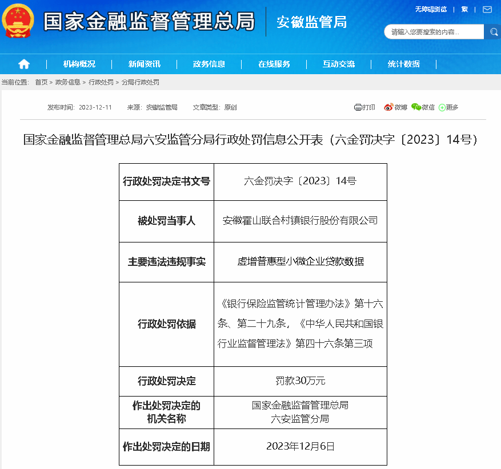This screenshot has width=501, height=469.
Task: Click the 来源: 安徽监管局 text
Action: 152,107
